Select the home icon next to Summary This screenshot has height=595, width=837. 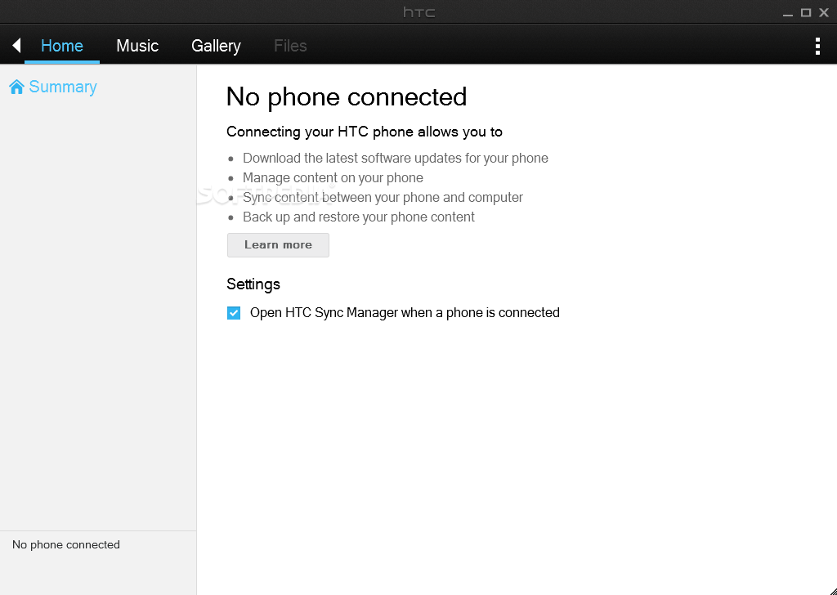click(17, 86)
